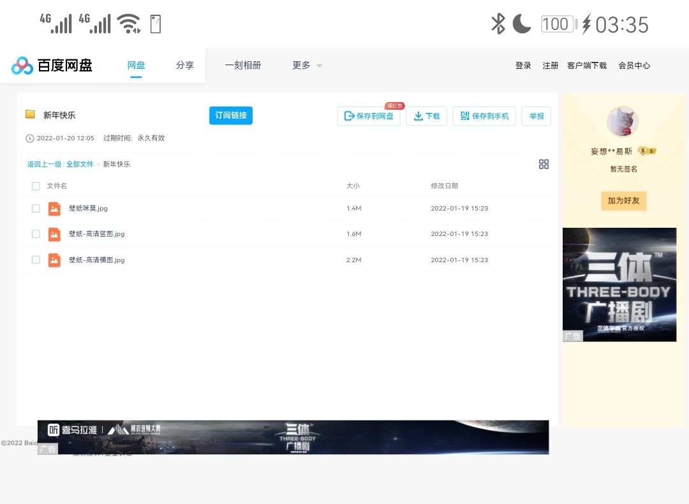Tick checkbox for 壁纸咪莫.jpg
Viewport: 689px width, 504px height.
(36, 208)
